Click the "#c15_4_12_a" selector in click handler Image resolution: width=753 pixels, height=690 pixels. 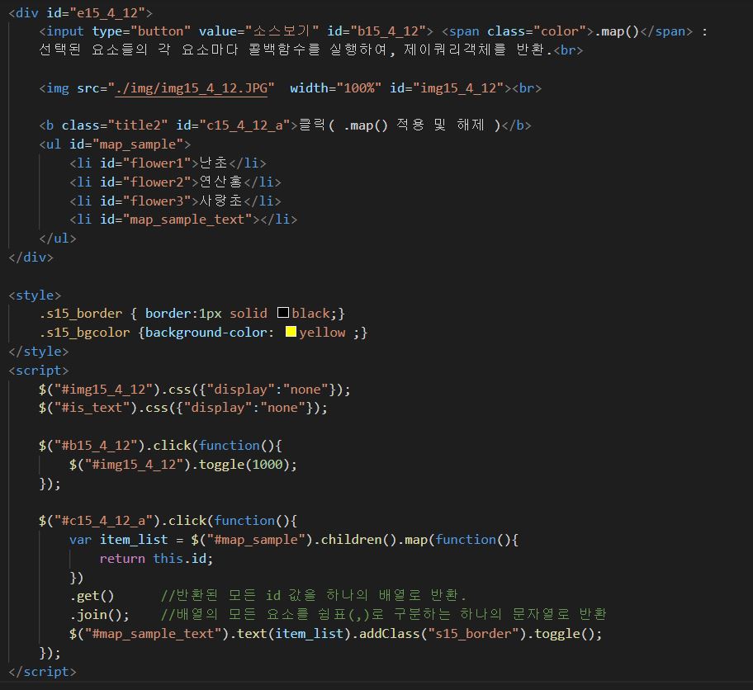point(104,521)
